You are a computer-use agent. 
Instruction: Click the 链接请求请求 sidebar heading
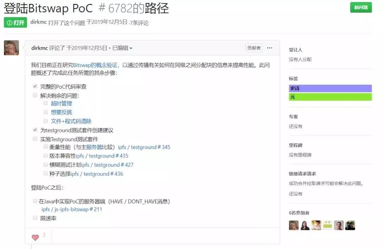[x=302, y=174]
